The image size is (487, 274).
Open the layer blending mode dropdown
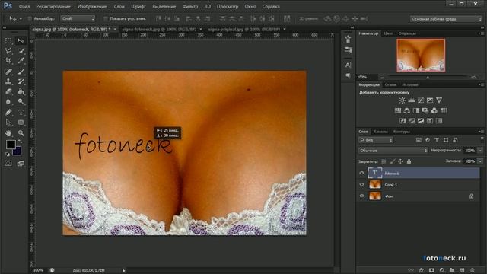point(393,151)
